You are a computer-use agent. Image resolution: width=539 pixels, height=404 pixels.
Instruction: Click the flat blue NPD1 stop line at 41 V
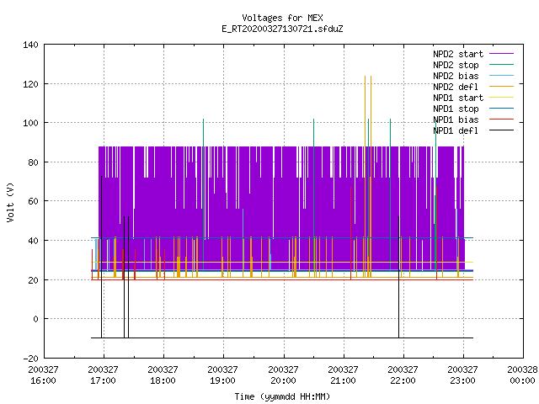(x=282, y=237)
